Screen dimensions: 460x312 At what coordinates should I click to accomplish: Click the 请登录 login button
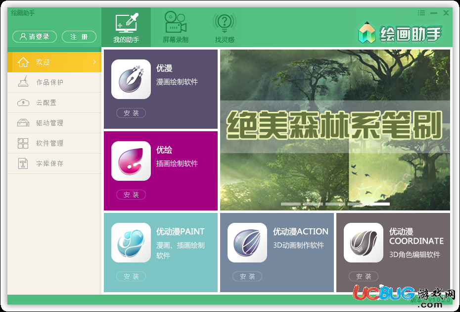[x=35, y=37]
